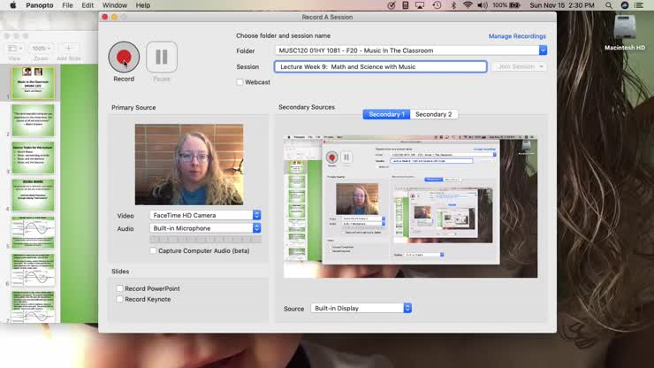Viewport: 654px width, 368px height.
Task: Close the Record A Session window
Action: [104, 17]
